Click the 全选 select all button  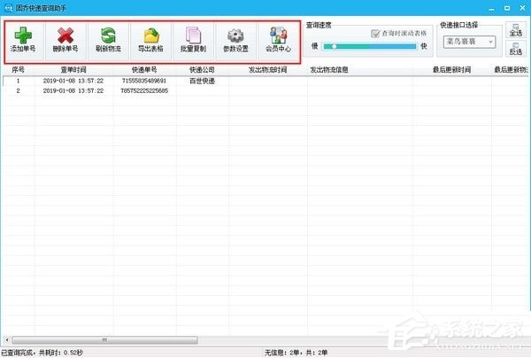[516, 30]
